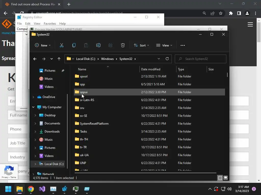Open Chrome extensions puzzle icon

click(231, 13)
